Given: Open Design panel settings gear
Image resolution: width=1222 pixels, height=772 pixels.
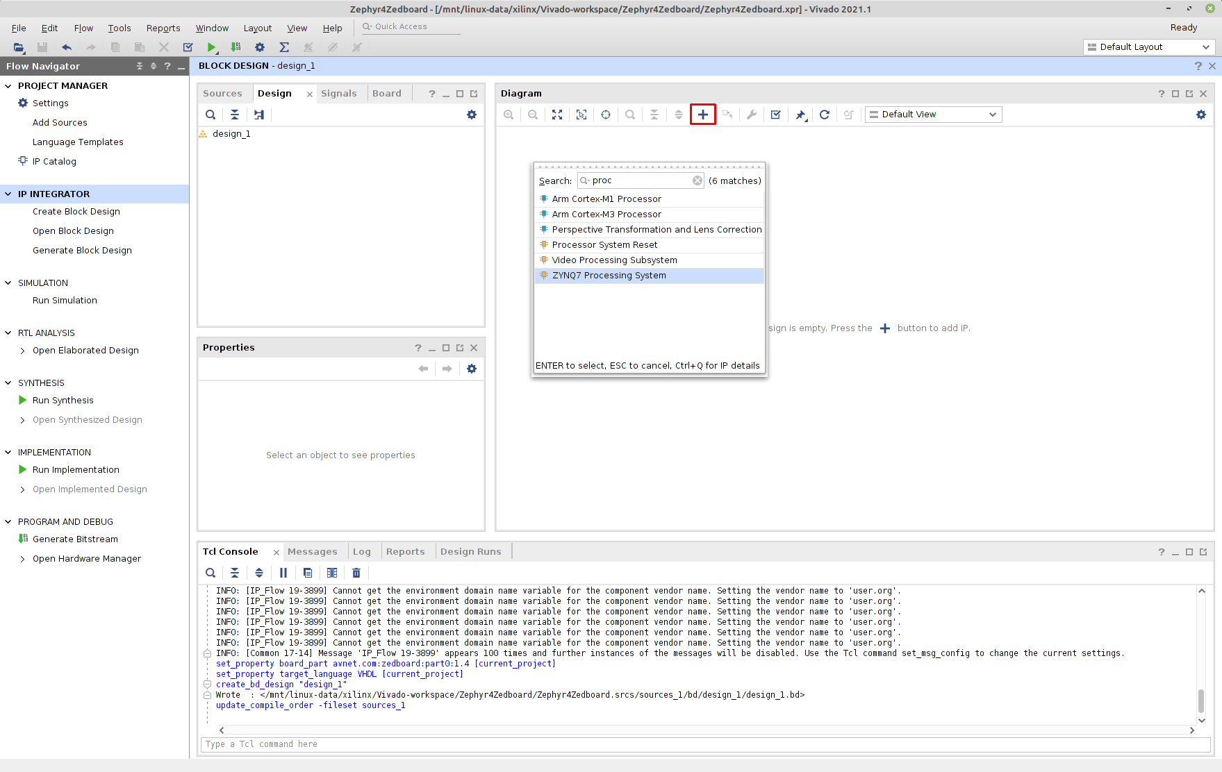Looking at the screenshot, I should (x=472, y=115).
